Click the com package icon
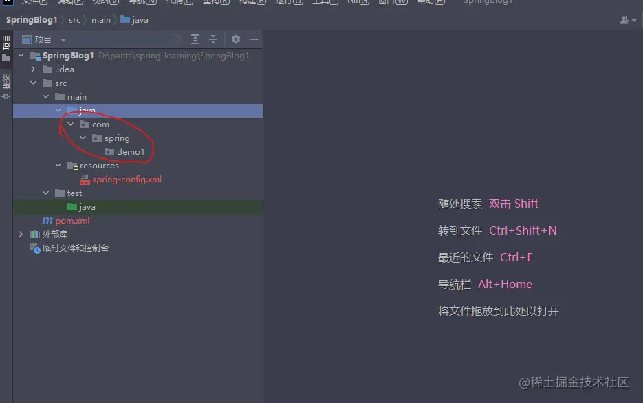 85,124
